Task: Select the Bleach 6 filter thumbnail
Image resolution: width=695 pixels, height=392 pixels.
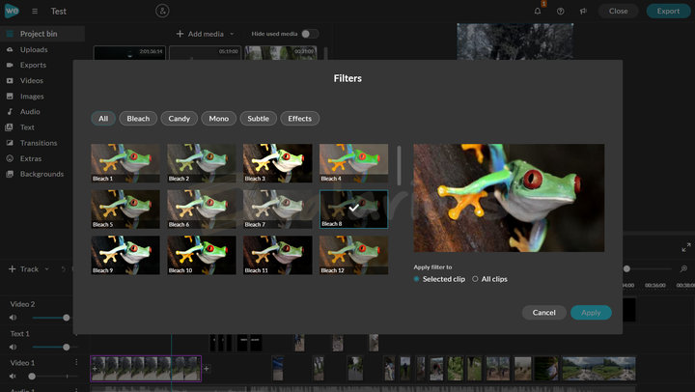Action: [202, 210]
